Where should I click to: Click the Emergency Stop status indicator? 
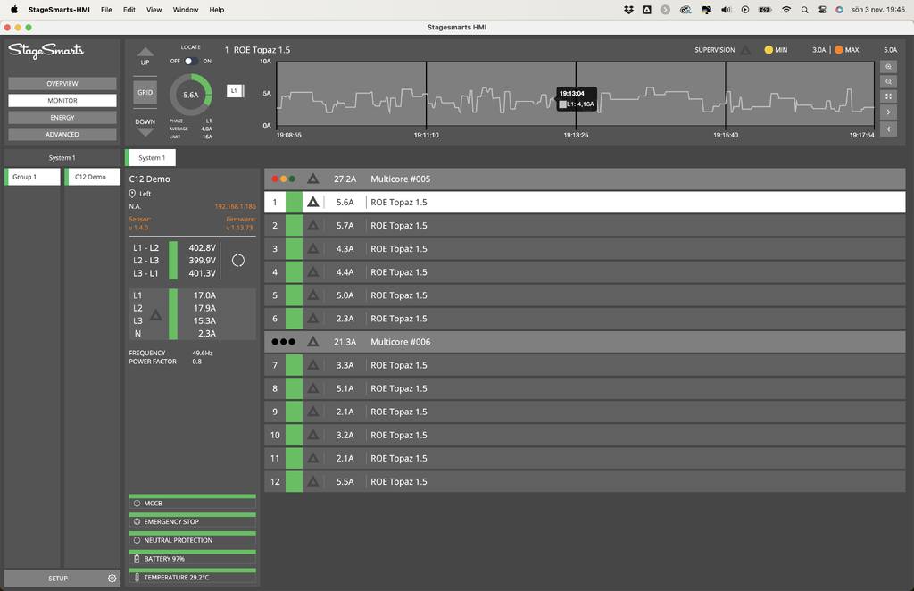pyautogui.click(x=193, y=520)
